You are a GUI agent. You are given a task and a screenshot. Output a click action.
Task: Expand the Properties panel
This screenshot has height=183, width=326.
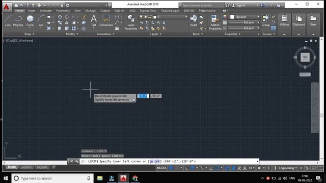tap(232, 34)
